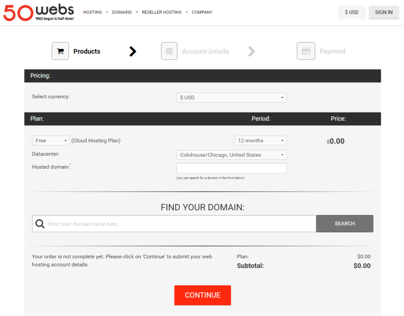Viewport: 404px width, 316px height.
Task: Click the Products shopping cart icon
Action: coord(60,51)
